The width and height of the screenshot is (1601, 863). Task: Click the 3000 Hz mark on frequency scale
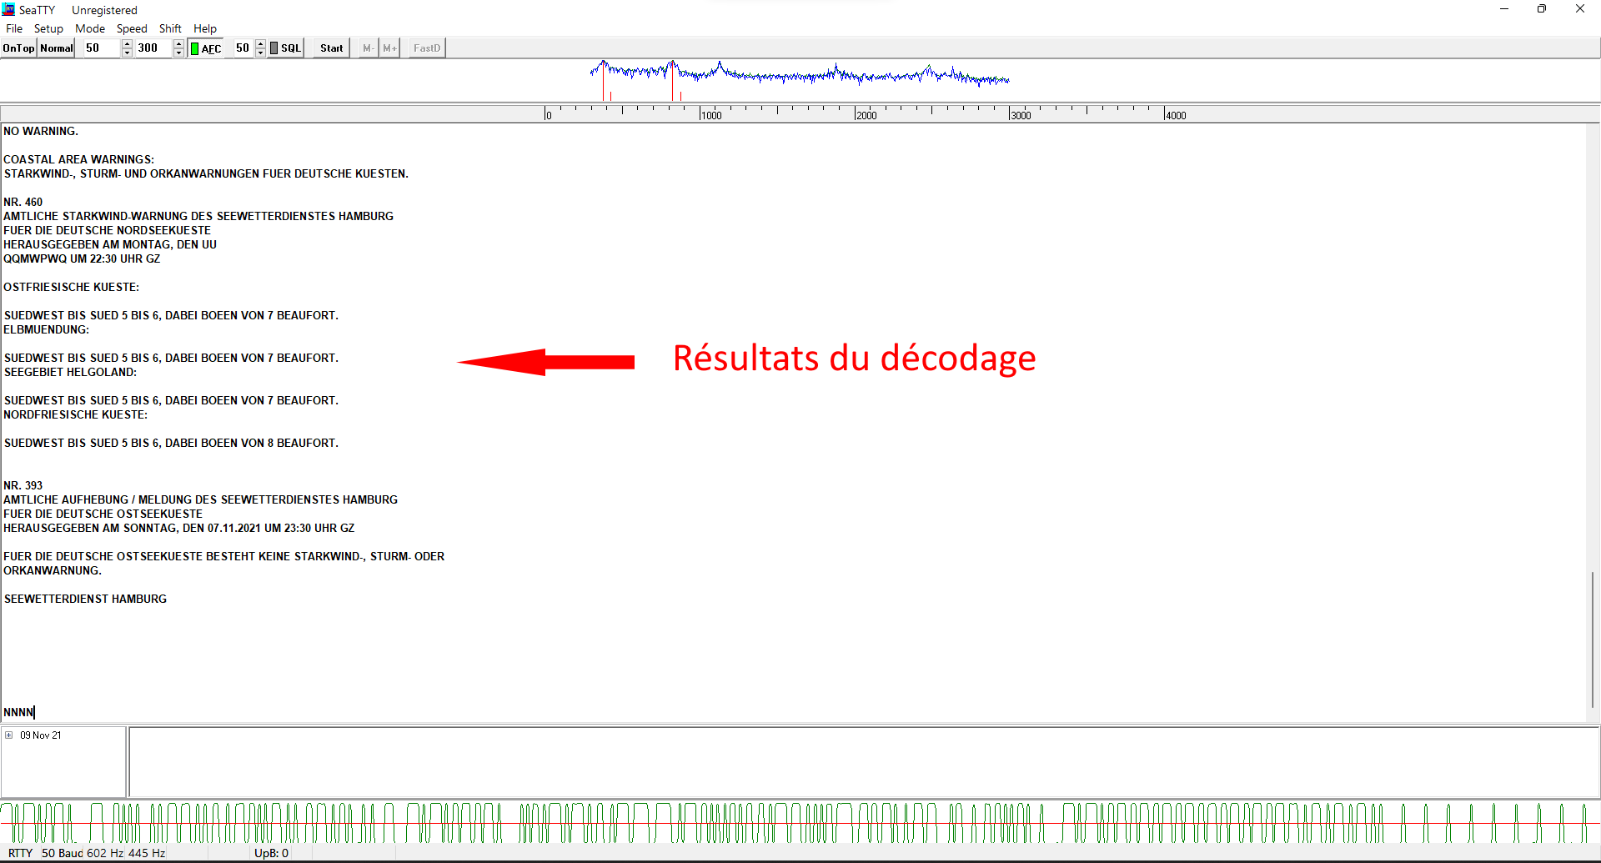pyautogui.click(x=1020, y=115)
